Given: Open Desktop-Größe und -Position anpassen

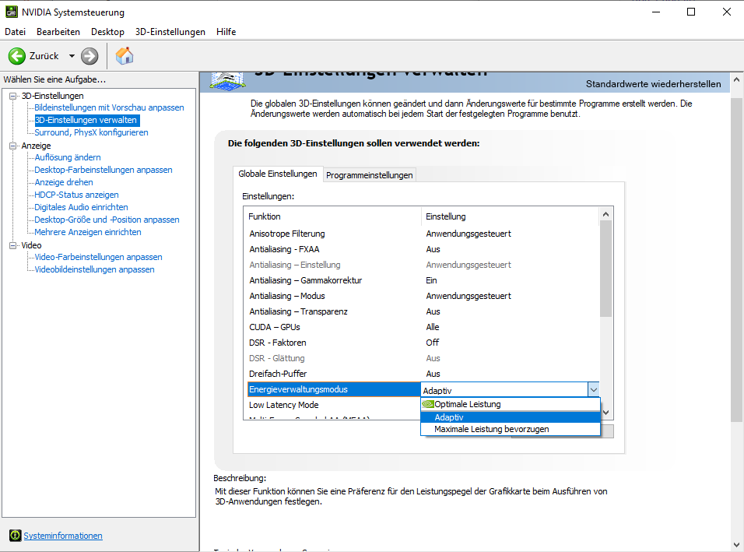Looking at the screenshot, I should pyautogui.click(x=107, y=220).
